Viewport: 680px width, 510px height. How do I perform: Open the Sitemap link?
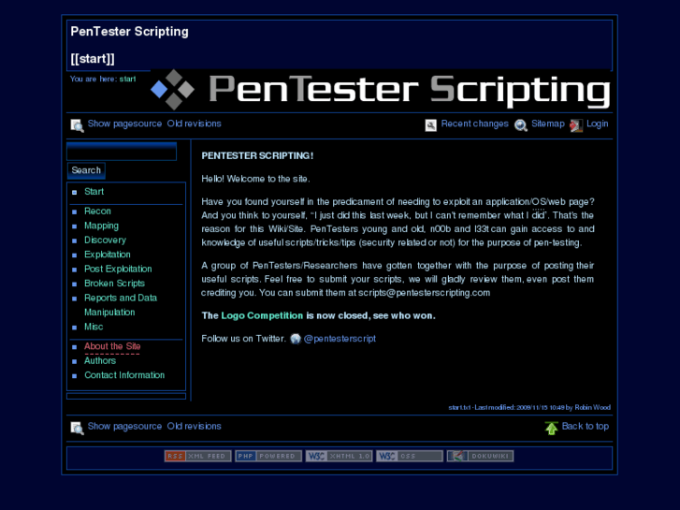tap(548, 124)
